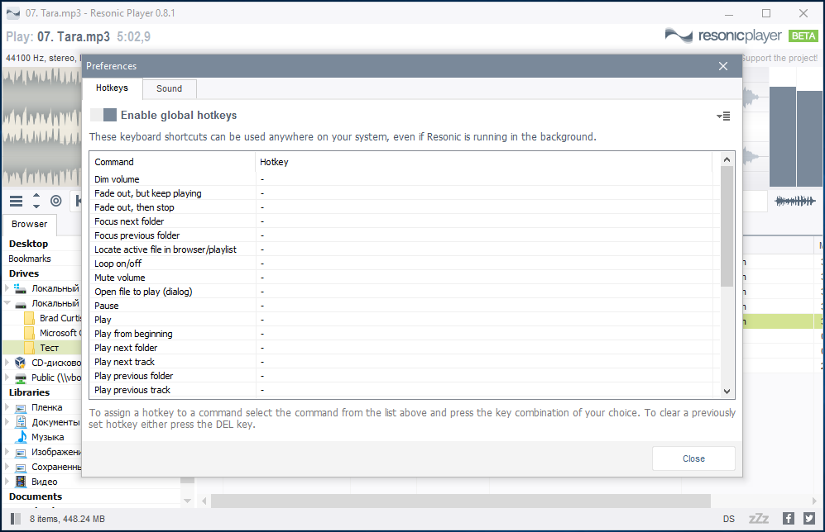Expand the Пленка library
This screenshot has height=532, width=825.
pos(7,407)
